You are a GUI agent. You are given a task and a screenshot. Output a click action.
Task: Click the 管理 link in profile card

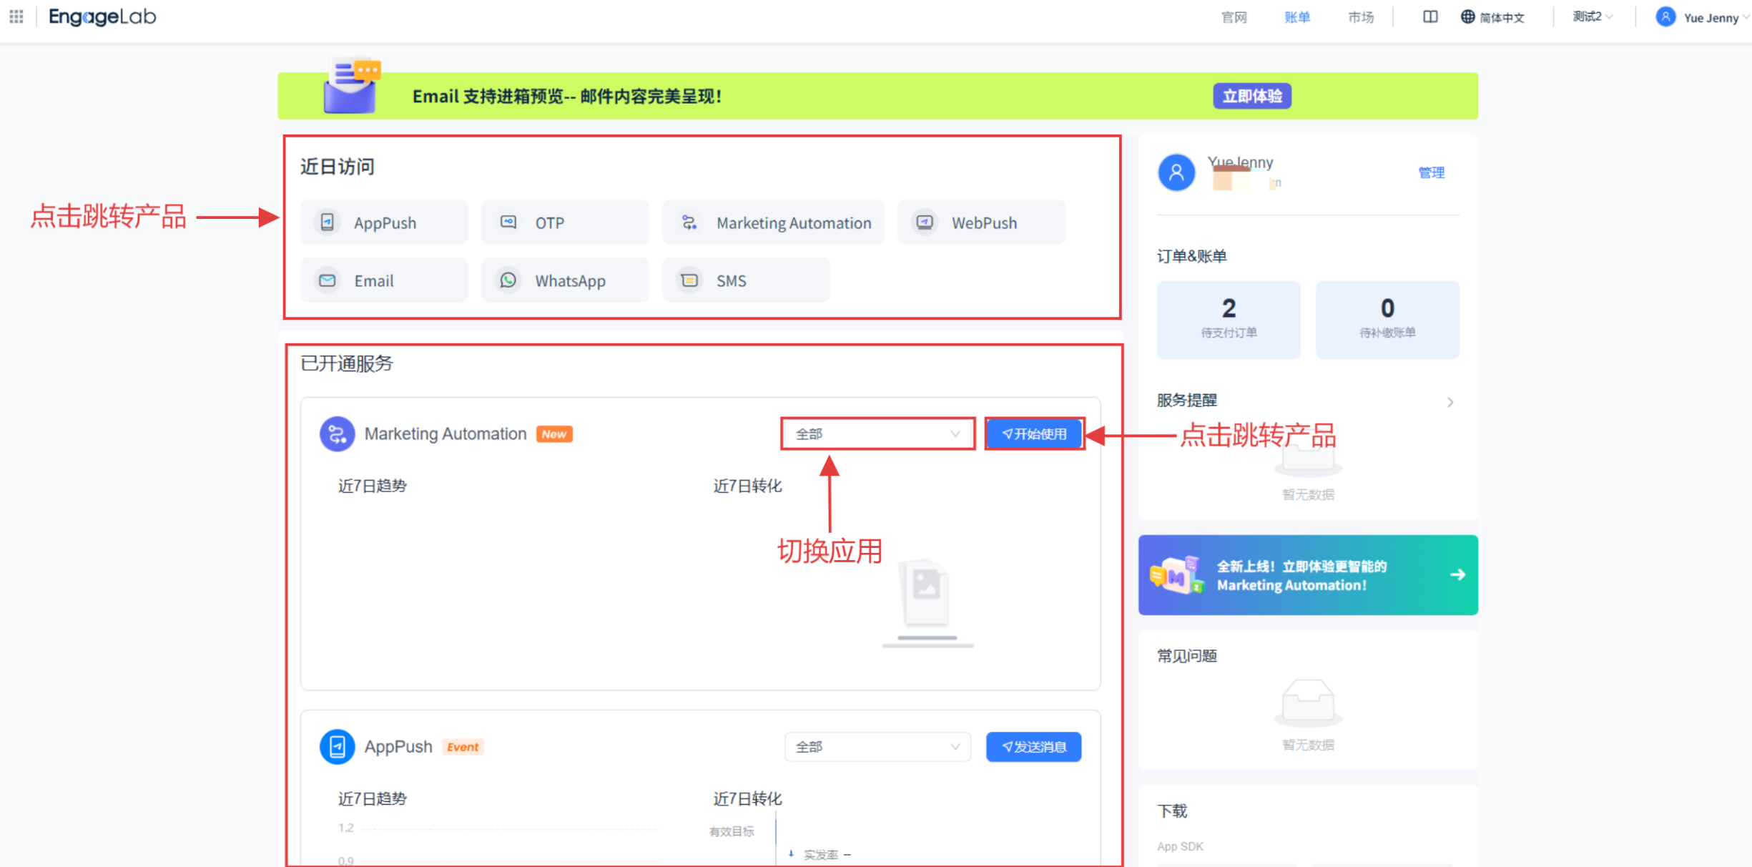[1431, 172]
